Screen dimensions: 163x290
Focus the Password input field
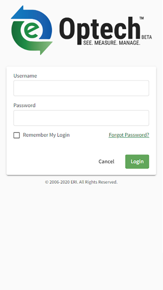[81, 118]
